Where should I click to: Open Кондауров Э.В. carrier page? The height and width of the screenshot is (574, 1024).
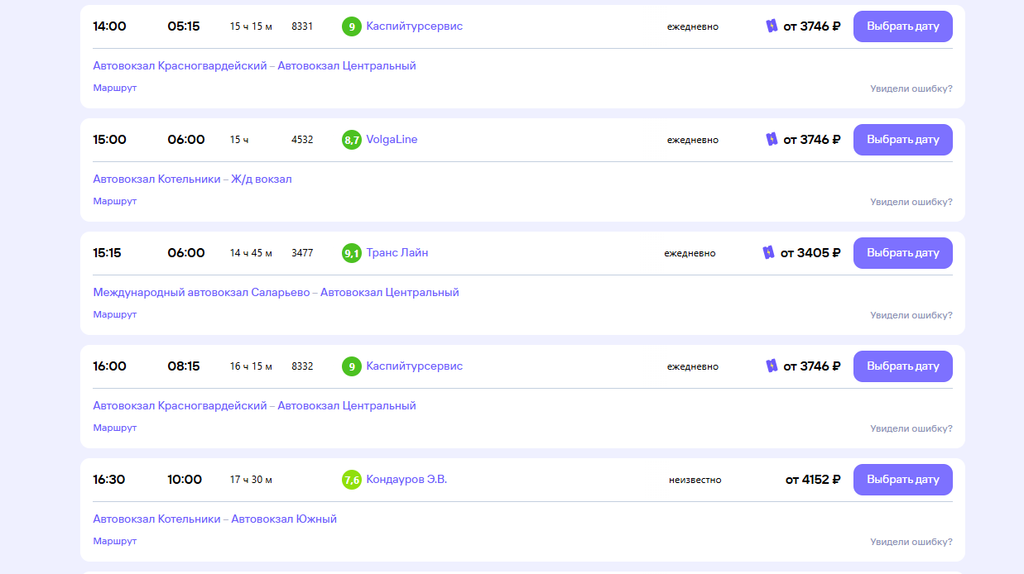click(x=406, y=480)
